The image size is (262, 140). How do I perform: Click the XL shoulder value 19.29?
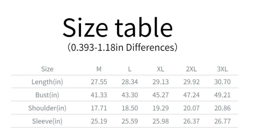tap(160, 108)
